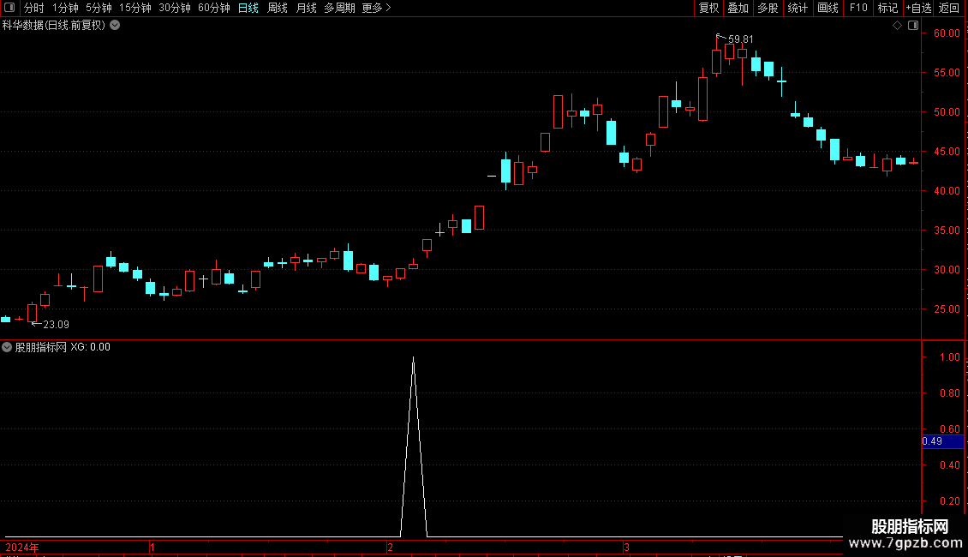Click the month 3 marker on time axis
This screenshot has width=968, height=557.
click(626, 548)
